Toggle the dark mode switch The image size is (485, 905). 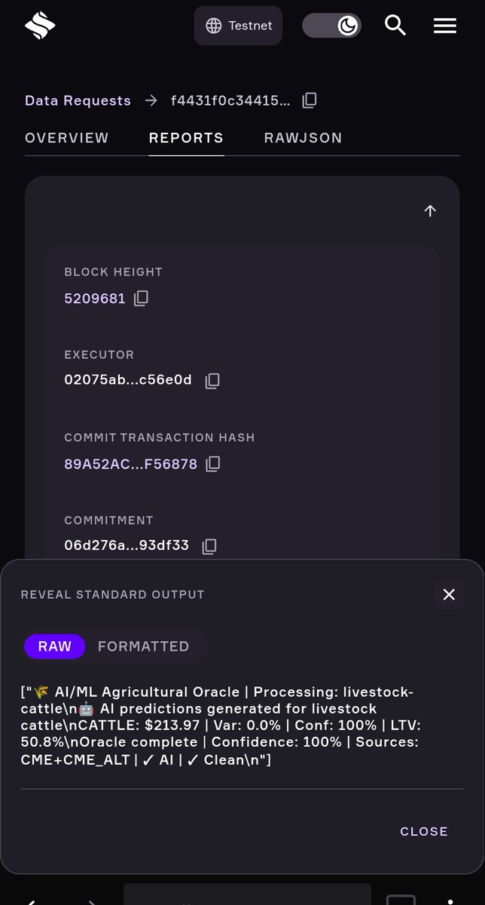[332, 26]
